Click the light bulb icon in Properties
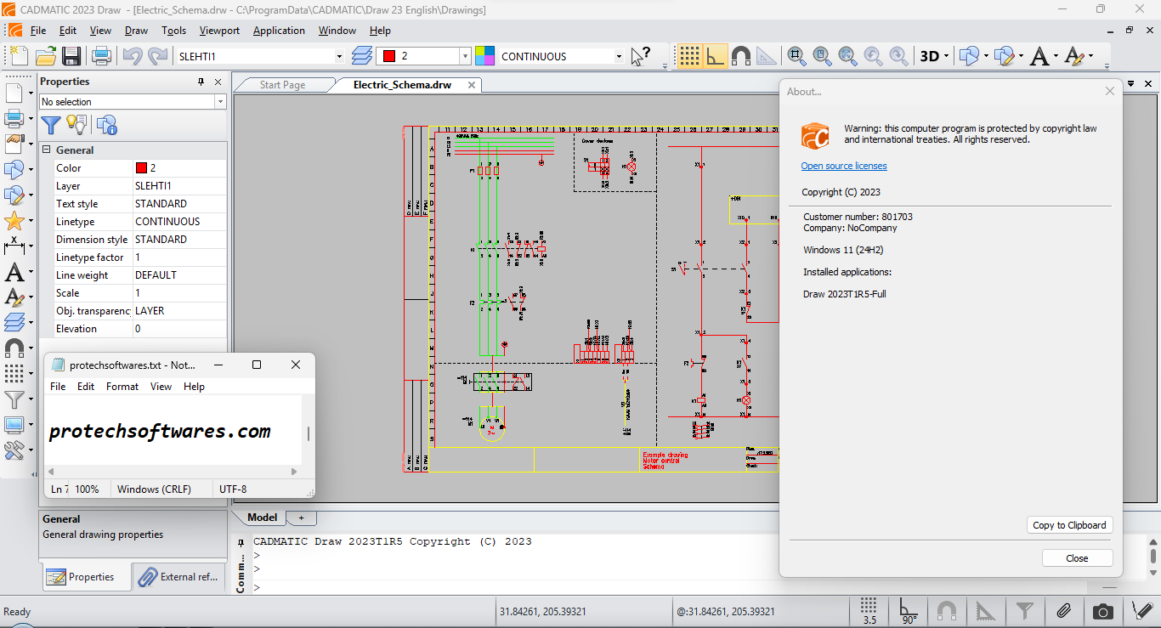 click(76, 125)
